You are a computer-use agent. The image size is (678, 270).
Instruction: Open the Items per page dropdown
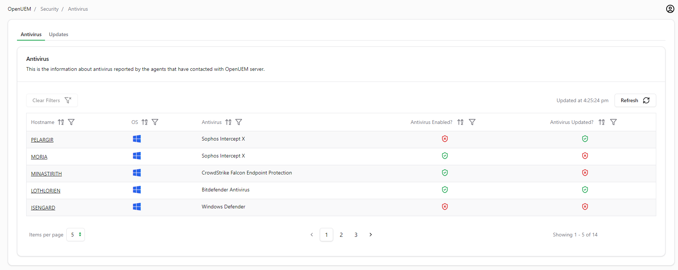pos(76,235)
